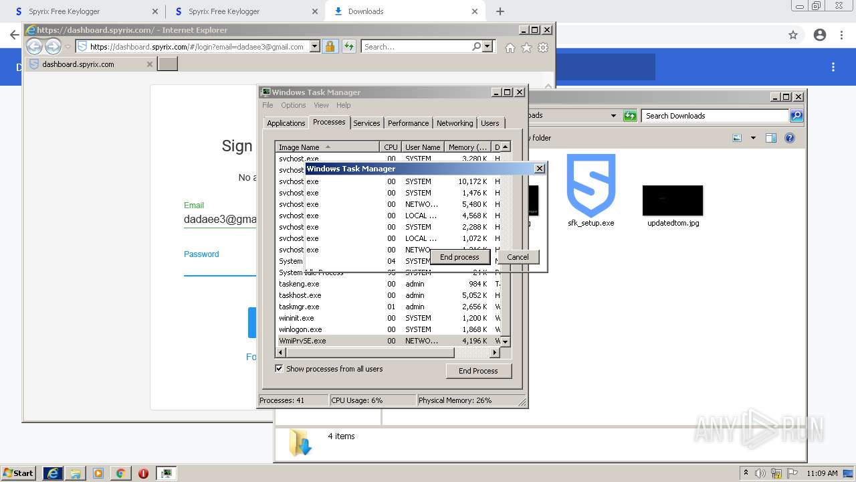Open IE recent pages dropdown arrow
Viewport: 856px width, 482px height.
[68, 47]
